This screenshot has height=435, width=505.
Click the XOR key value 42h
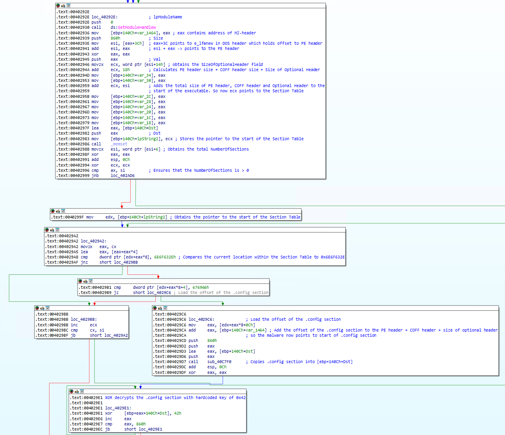pyautogui.click(x=178, y=413)
